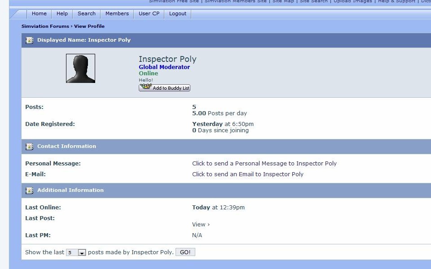The height and width of the screenshot is (269, 431).
Task: Send an Email to Inspector Poly
Action: click(x=247, y=174)
